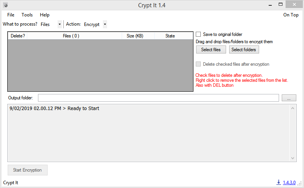This screenshot has width=304, height=188.
Task: Open the Help menu
Action: coord(45,15)
